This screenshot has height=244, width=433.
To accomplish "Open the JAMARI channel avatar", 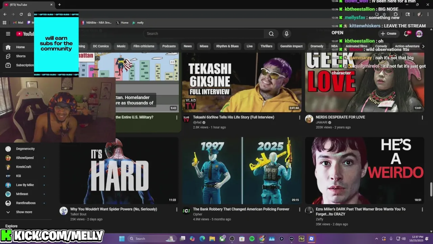I will (x=309, y=119).
